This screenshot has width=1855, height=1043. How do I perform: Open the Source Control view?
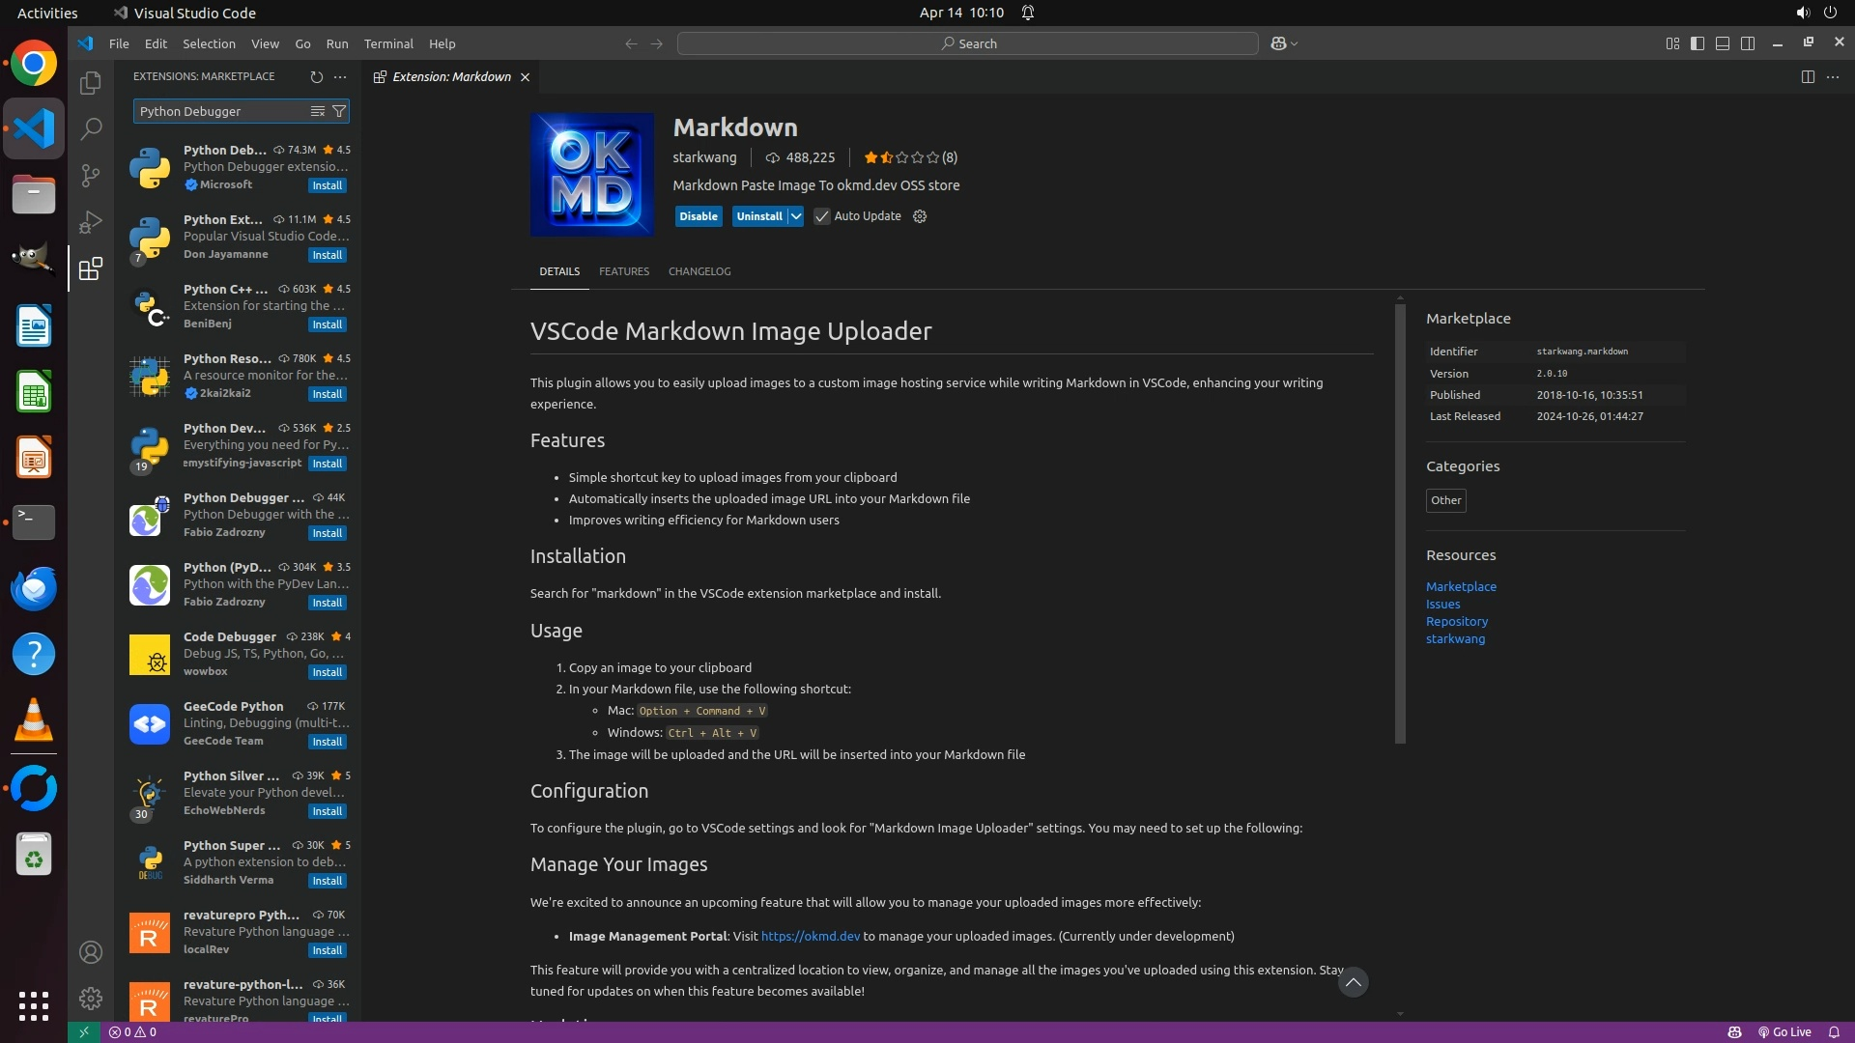tap(91, 175)
